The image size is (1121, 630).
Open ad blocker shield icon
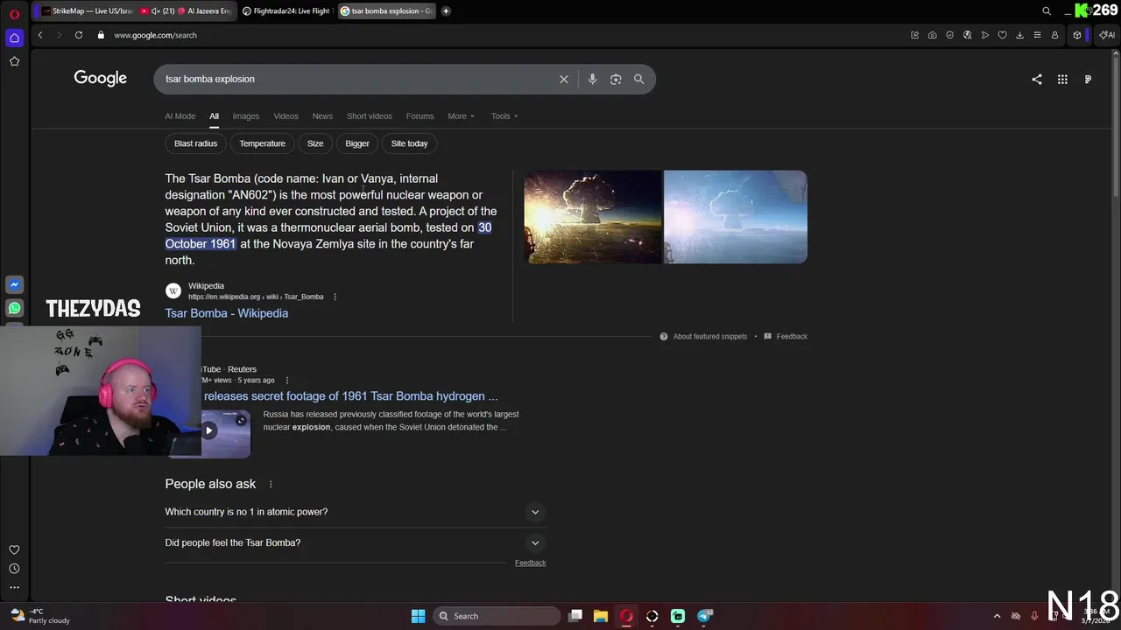coord(949,35)
